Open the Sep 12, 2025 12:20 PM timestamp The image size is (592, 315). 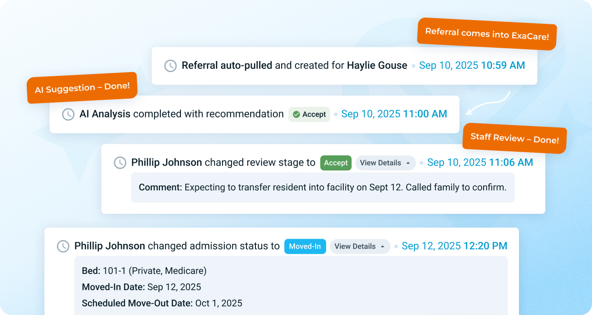click(454, 246)
